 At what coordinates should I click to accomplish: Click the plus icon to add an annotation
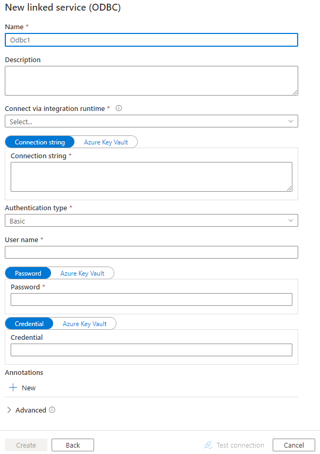pos(13,388)
